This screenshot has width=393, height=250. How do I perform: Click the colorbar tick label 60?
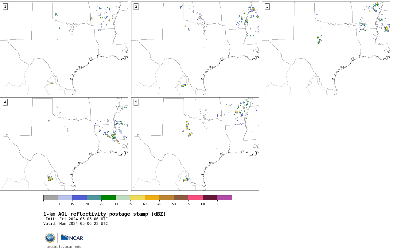coord(203,204)
